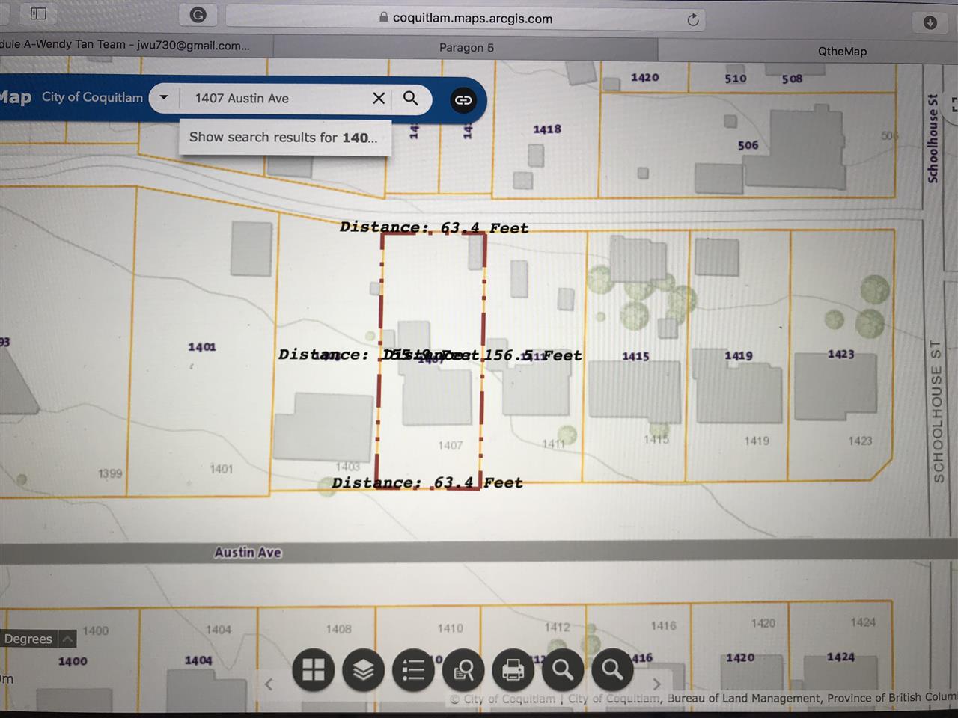The height and width of the screenshot is (718, 958).
Task: Click the Safari address bar URL
Action: tap(472, 18)
